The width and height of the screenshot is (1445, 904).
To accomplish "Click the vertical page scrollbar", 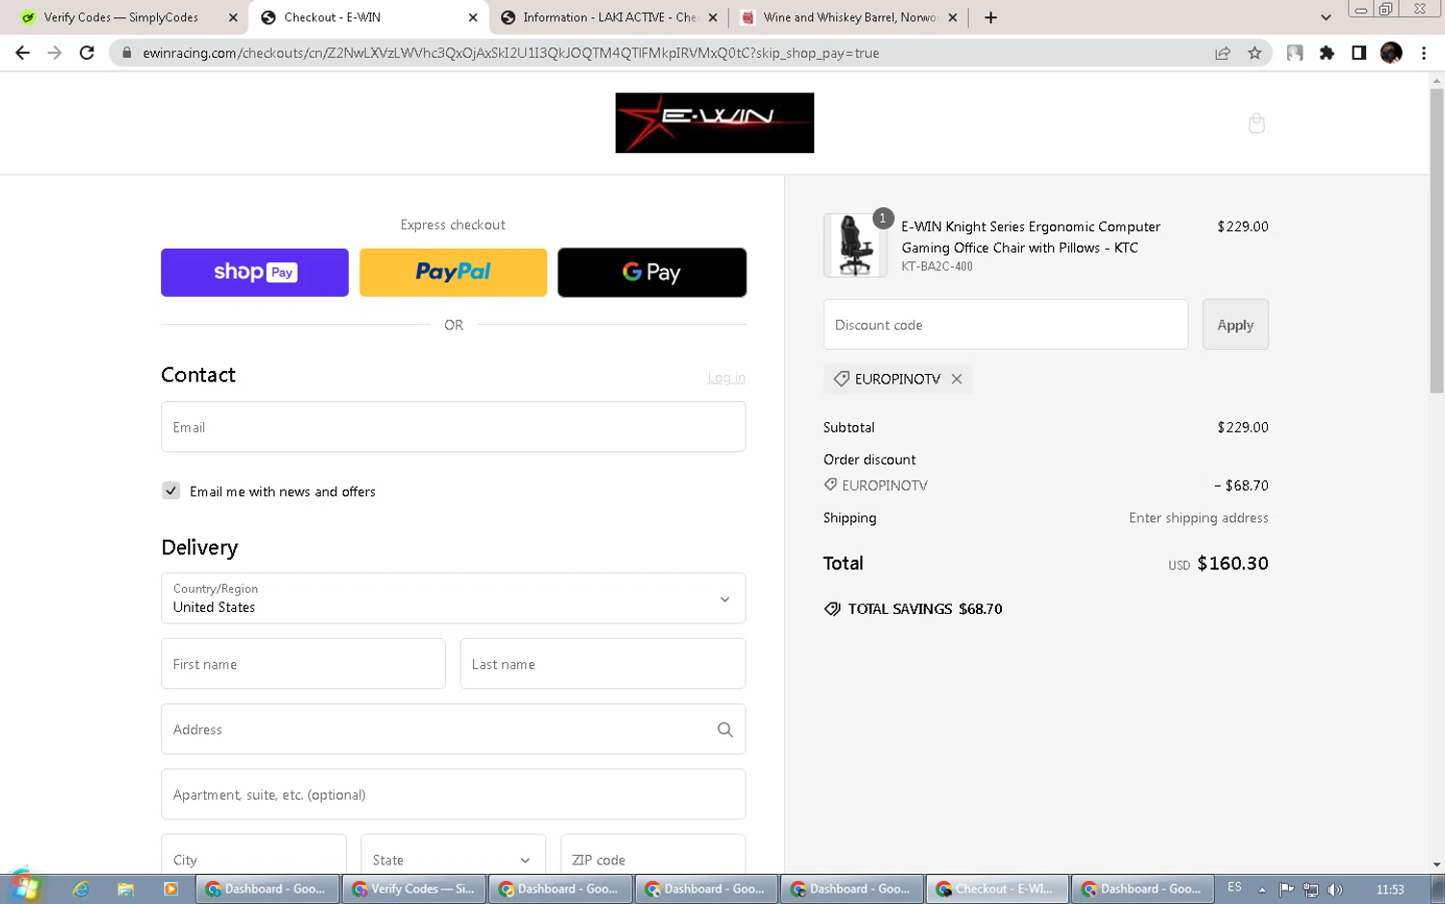I will pos(1436,241).
